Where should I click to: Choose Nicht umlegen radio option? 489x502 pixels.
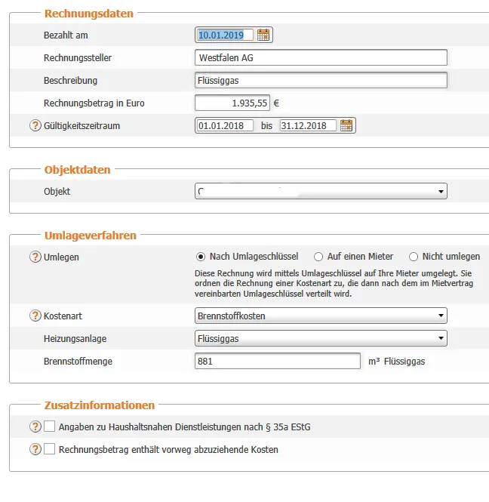[414, 257]
